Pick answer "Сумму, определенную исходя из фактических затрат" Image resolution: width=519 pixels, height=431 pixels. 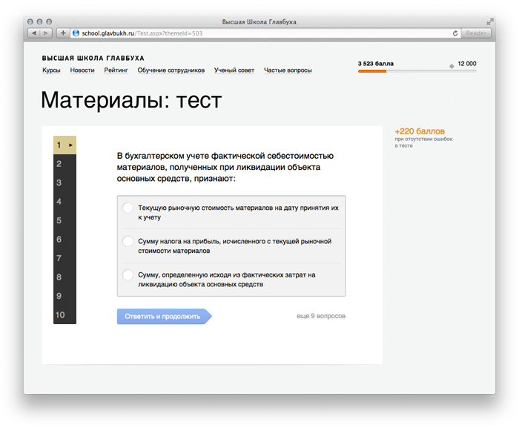point(128,274)
